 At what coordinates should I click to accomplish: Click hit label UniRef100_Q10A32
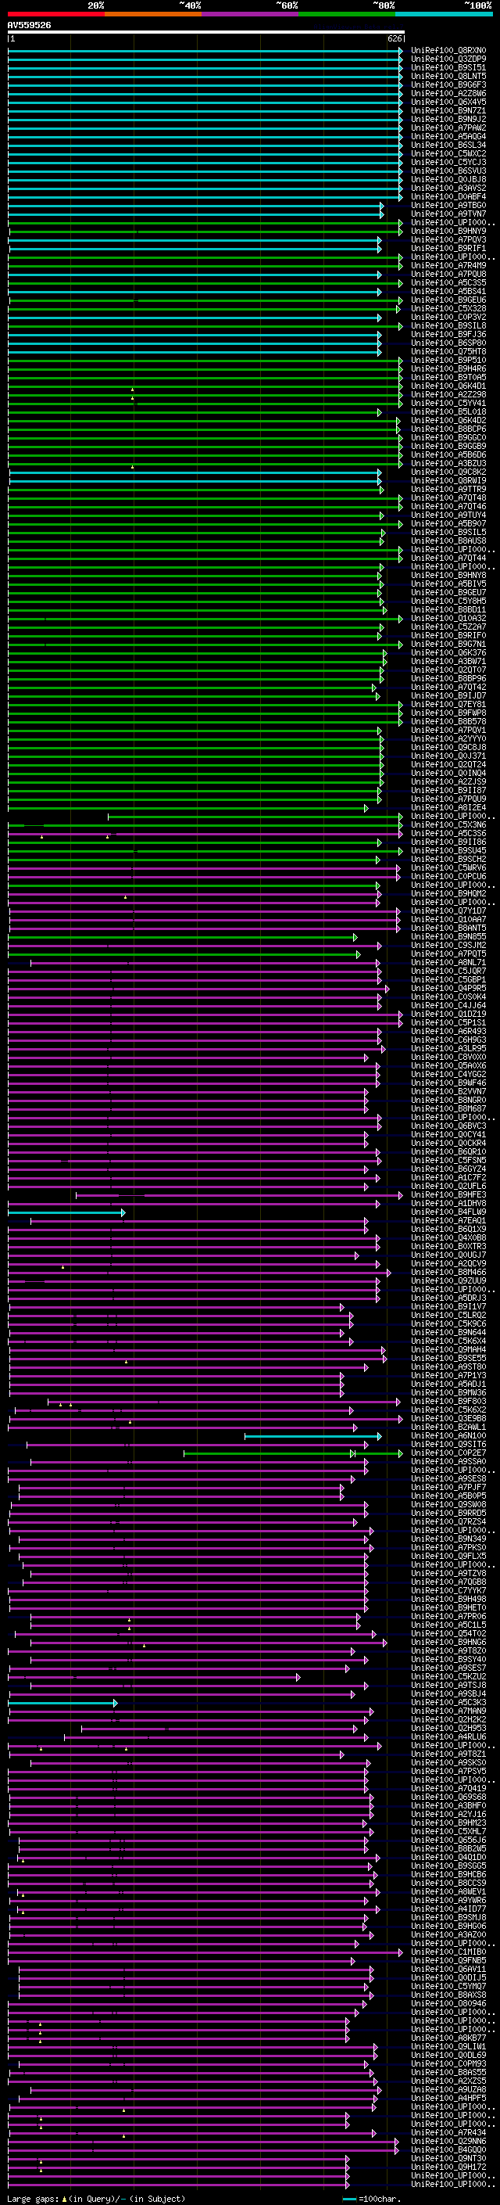(448, 618)
